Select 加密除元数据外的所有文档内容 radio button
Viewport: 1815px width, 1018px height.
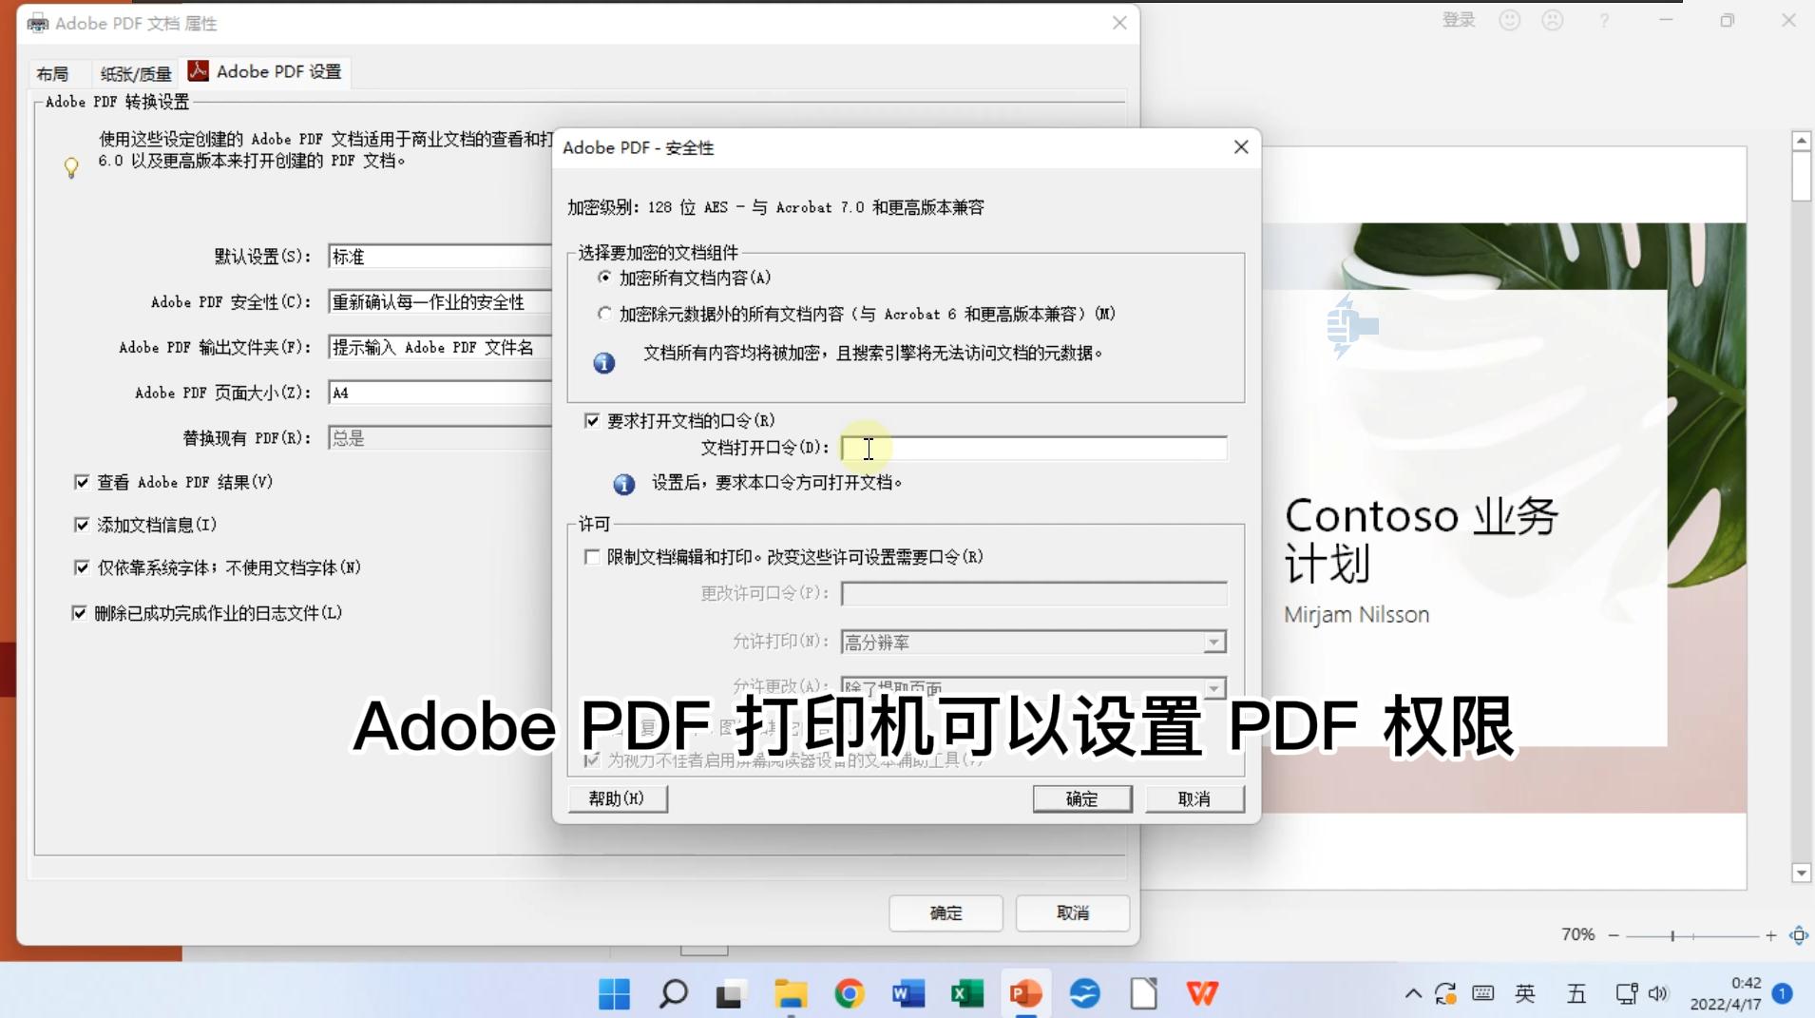[x=605, y=314]
